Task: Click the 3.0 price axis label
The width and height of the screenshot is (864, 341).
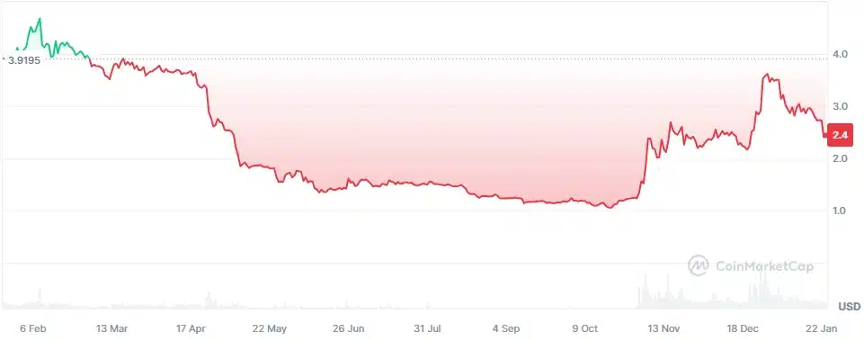Action: click(x=840, y=106)
